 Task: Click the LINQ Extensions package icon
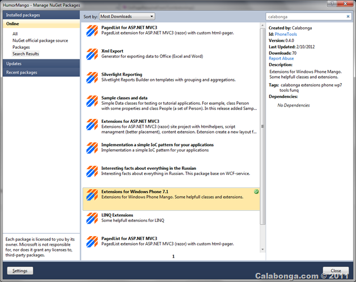tap(92, 218)
